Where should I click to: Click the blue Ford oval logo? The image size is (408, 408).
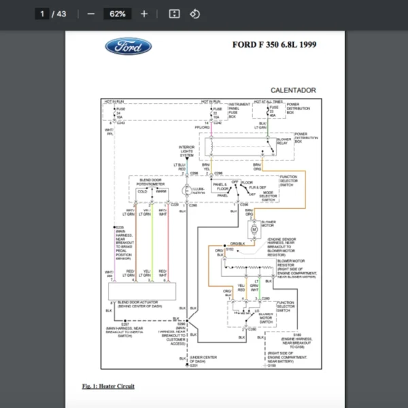128,47
